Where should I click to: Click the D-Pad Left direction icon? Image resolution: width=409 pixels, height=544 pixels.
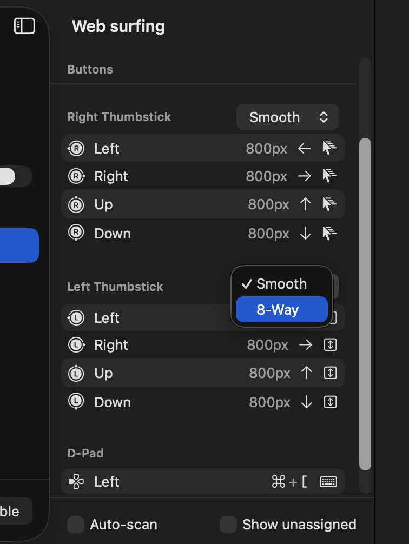click(76, 482)
